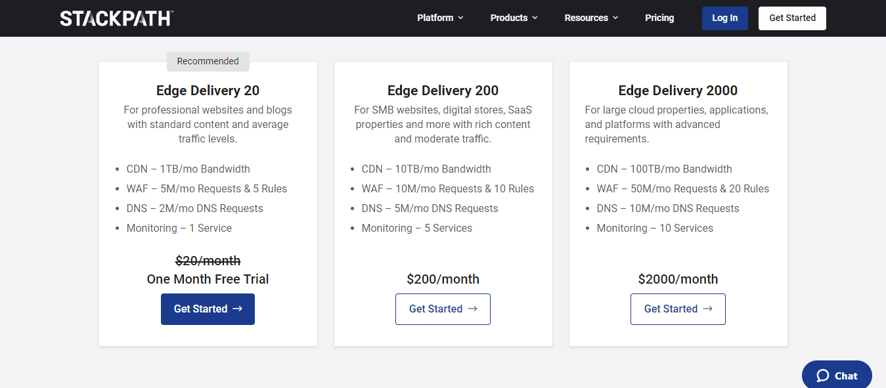Select the Edge Delivery 200 plan title
This screenshot has width=886, height=388.
click(x=443, y=91)
